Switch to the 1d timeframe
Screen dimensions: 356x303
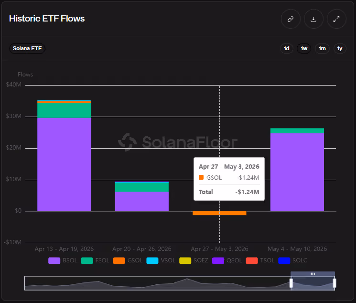[287, 48]
